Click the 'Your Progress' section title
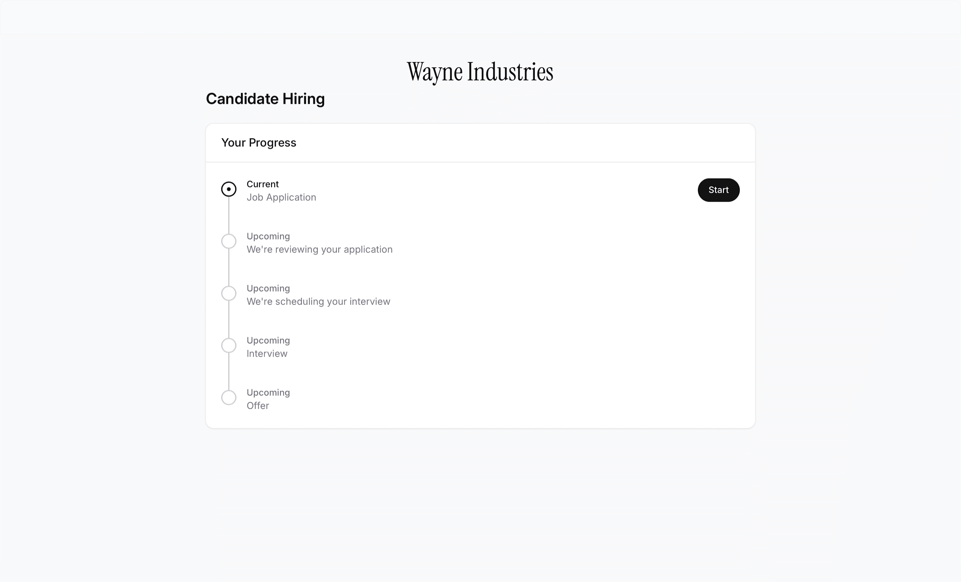 pyautogui.click(x=259, y=143)
